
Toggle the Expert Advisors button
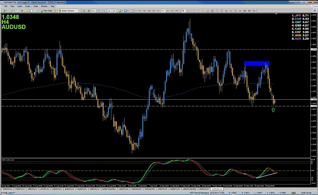click(x=68, y=11)
